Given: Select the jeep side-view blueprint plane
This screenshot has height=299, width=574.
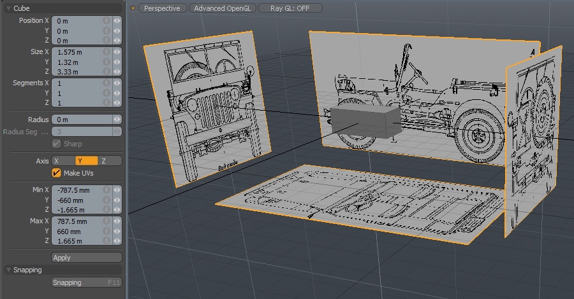Looking at the screenshot, I should [x=414, y=95].
